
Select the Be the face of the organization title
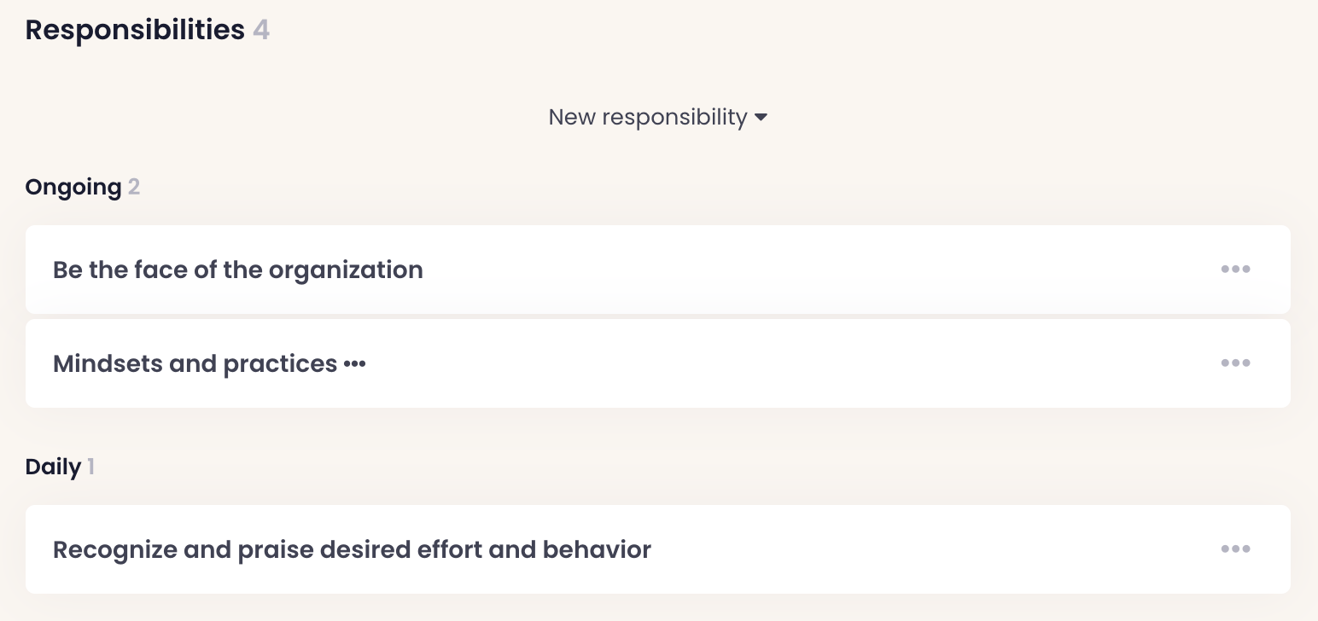[237, 270]
